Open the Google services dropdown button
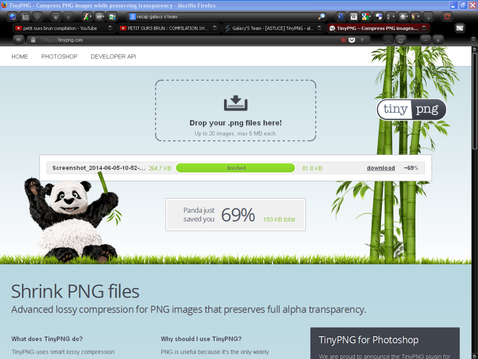This screenshot has height=359, width=478. (366, 17)
